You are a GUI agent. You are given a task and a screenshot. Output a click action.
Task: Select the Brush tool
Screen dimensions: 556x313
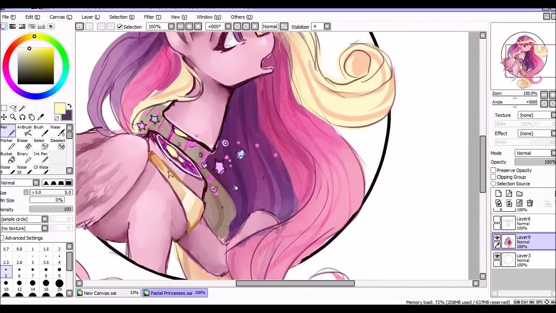click(41, 130)
